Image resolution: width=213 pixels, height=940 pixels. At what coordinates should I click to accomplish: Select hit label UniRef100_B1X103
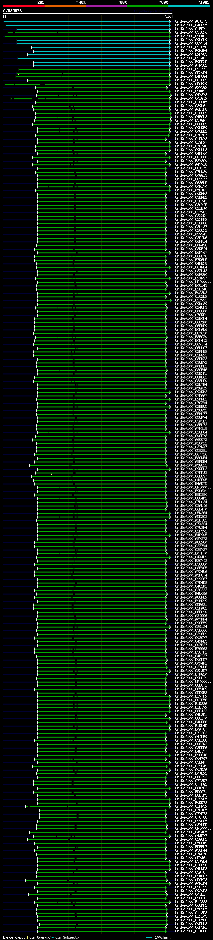pyautogui.click(x=191, y=916)
